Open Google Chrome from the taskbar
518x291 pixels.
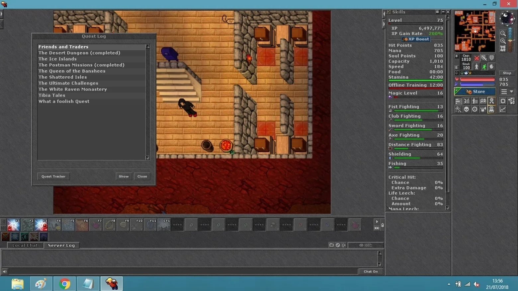(64, 284)
